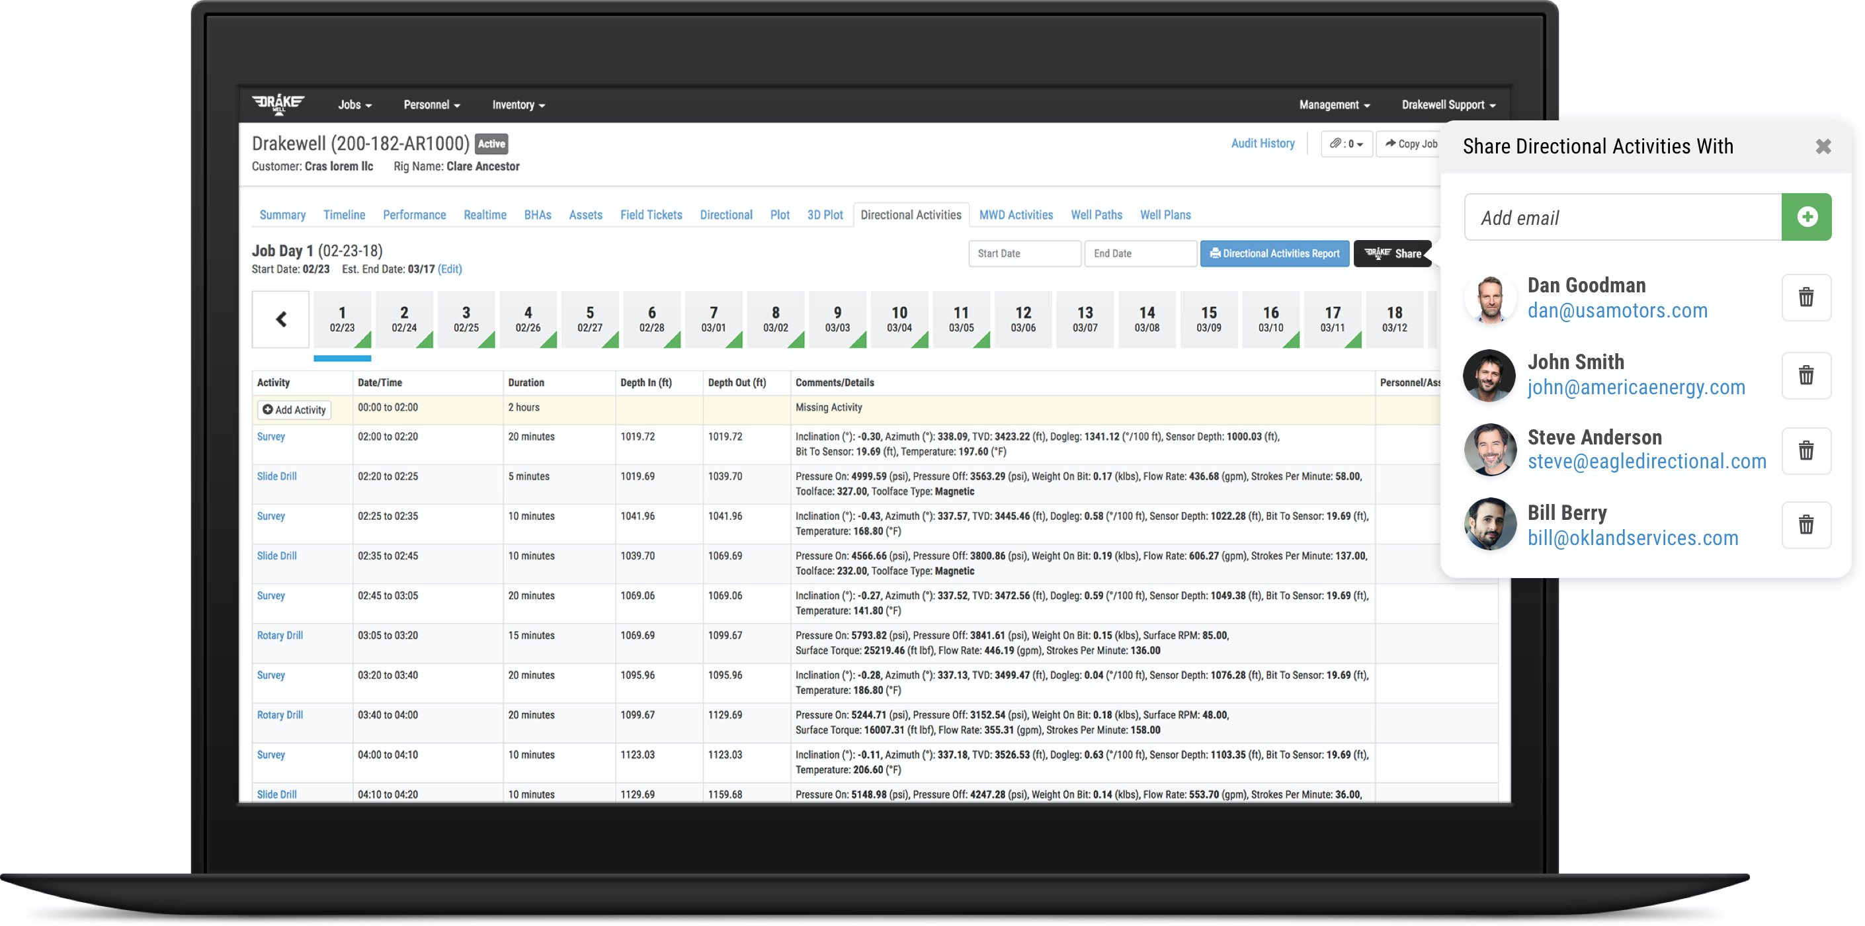Click email bill@oklandservices.com

click(1633, 538)
